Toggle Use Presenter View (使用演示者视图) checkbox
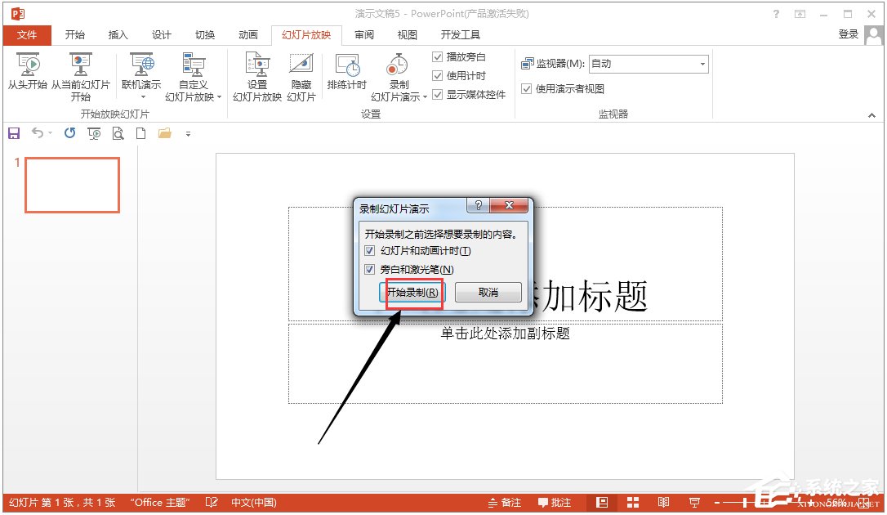887x515 pixels. coord(527,89)
